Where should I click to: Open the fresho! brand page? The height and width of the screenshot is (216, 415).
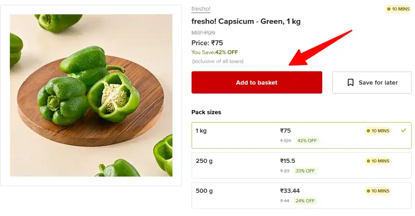click(x=201, y=9)
